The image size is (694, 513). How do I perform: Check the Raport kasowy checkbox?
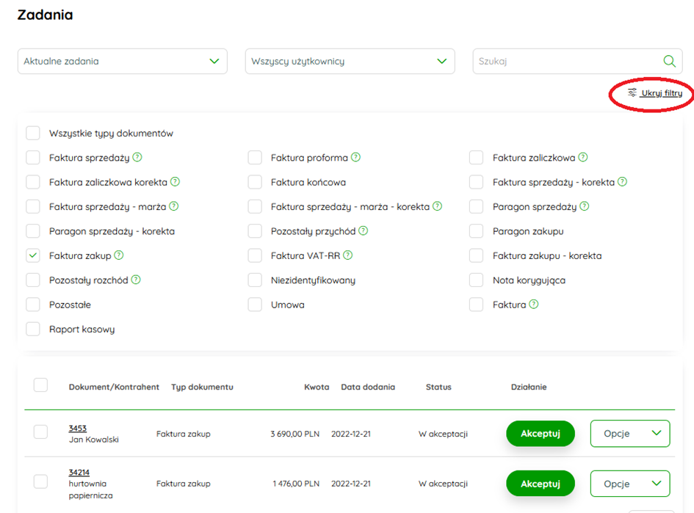[x=33, y=329]
